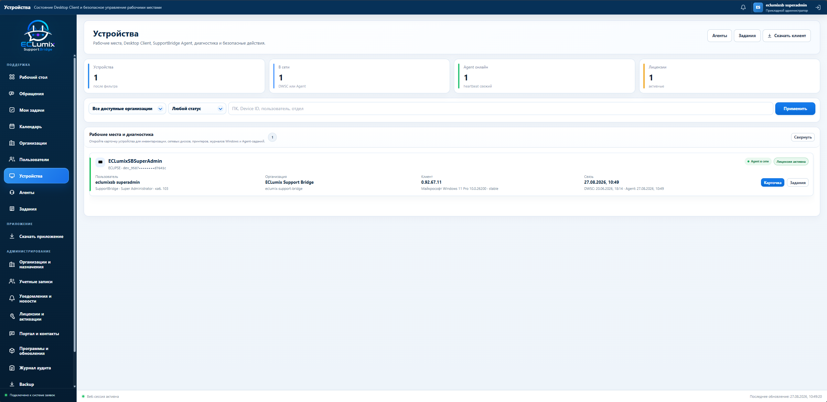Screen dimensions: 827x402
Task: Click the notifications bell icon
Action: point(743,7)
